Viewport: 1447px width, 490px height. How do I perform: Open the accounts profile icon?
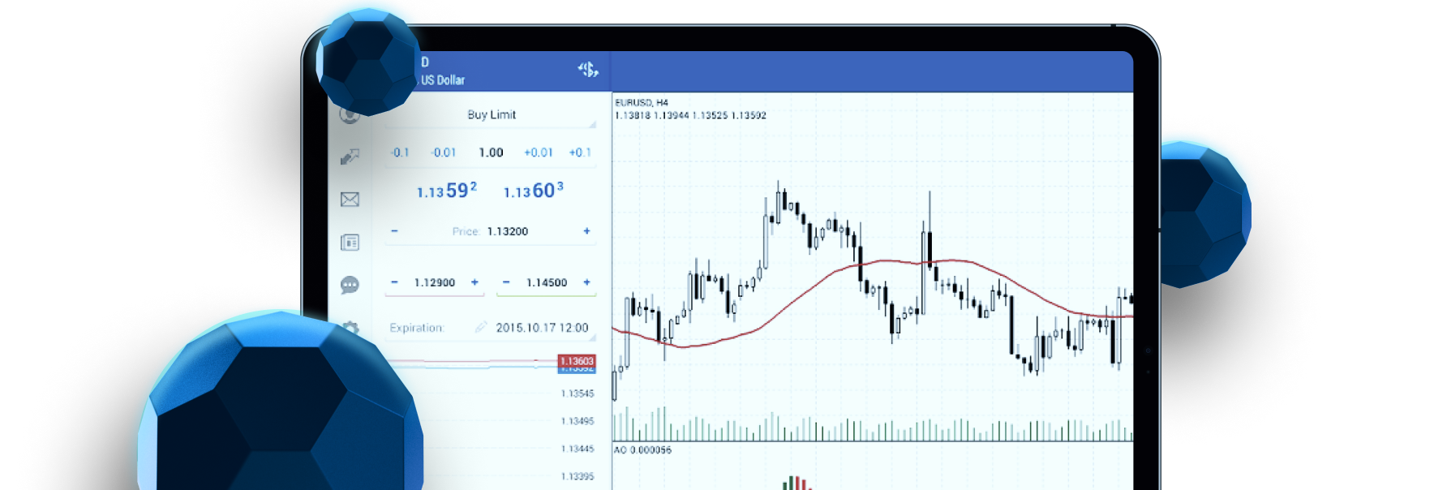tap(350, 115)
